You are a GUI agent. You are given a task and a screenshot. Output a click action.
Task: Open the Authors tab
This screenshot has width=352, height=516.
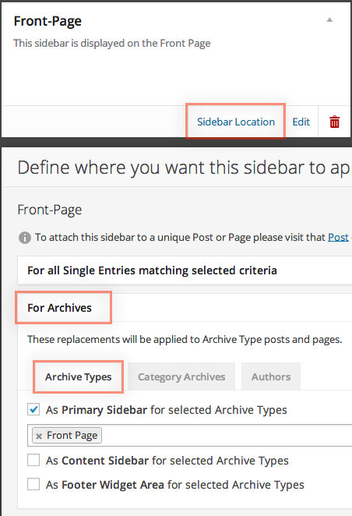tap(271, 376)
